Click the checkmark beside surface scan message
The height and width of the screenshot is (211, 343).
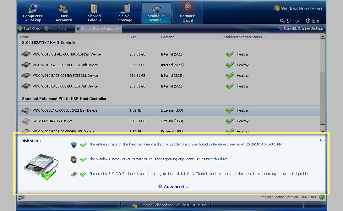tap(83, 145)
